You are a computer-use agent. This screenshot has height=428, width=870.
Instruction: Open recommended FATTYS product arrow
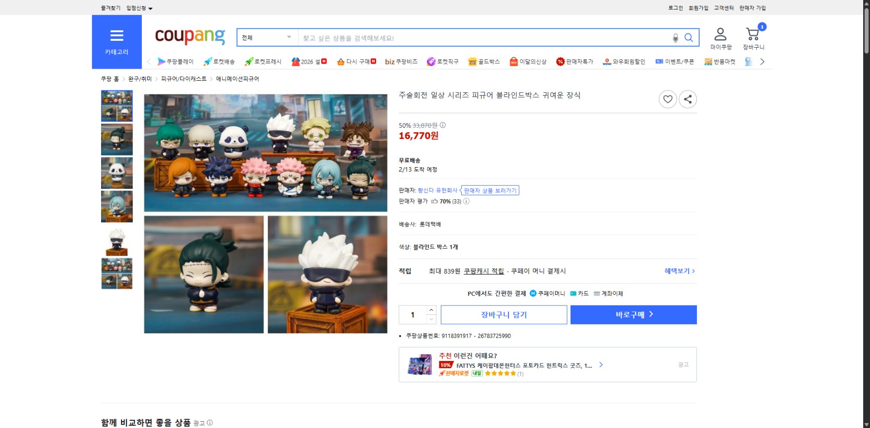[601, 364]
